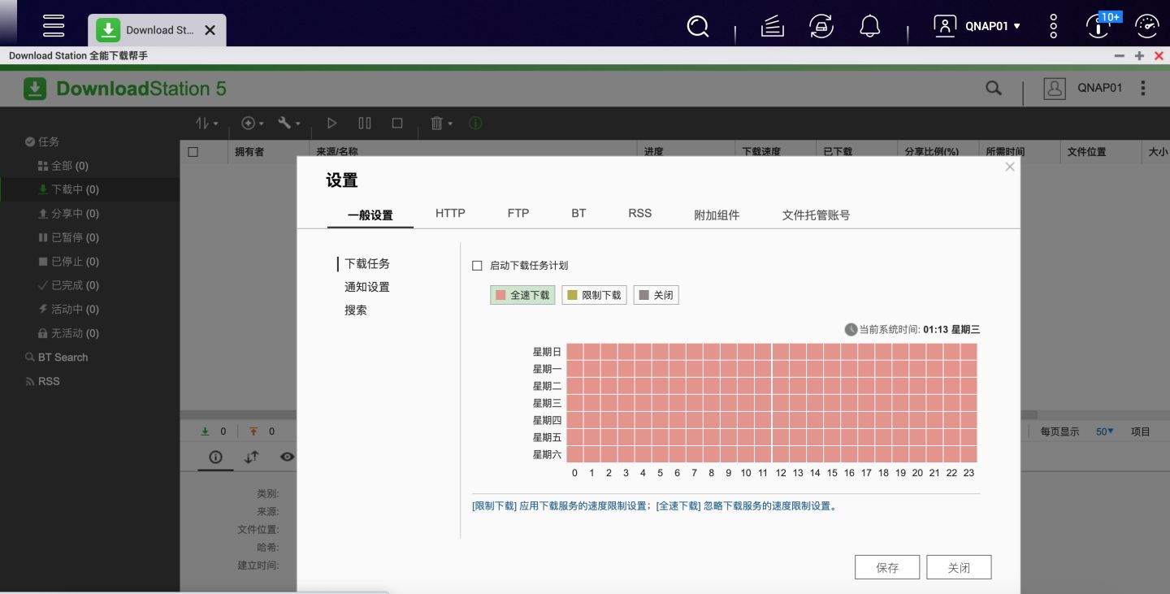The width and height of the screenshot is (1170, 594).
Task: Open the notifications bell in the top bar
Action: (x=869, y=26)
